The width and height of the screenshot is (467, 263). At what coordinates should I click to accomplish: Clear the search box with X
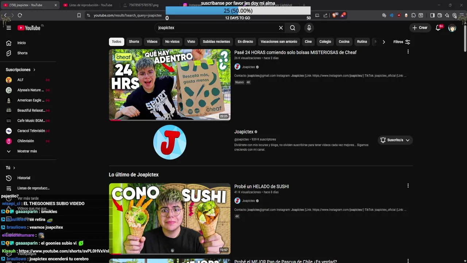281,28
